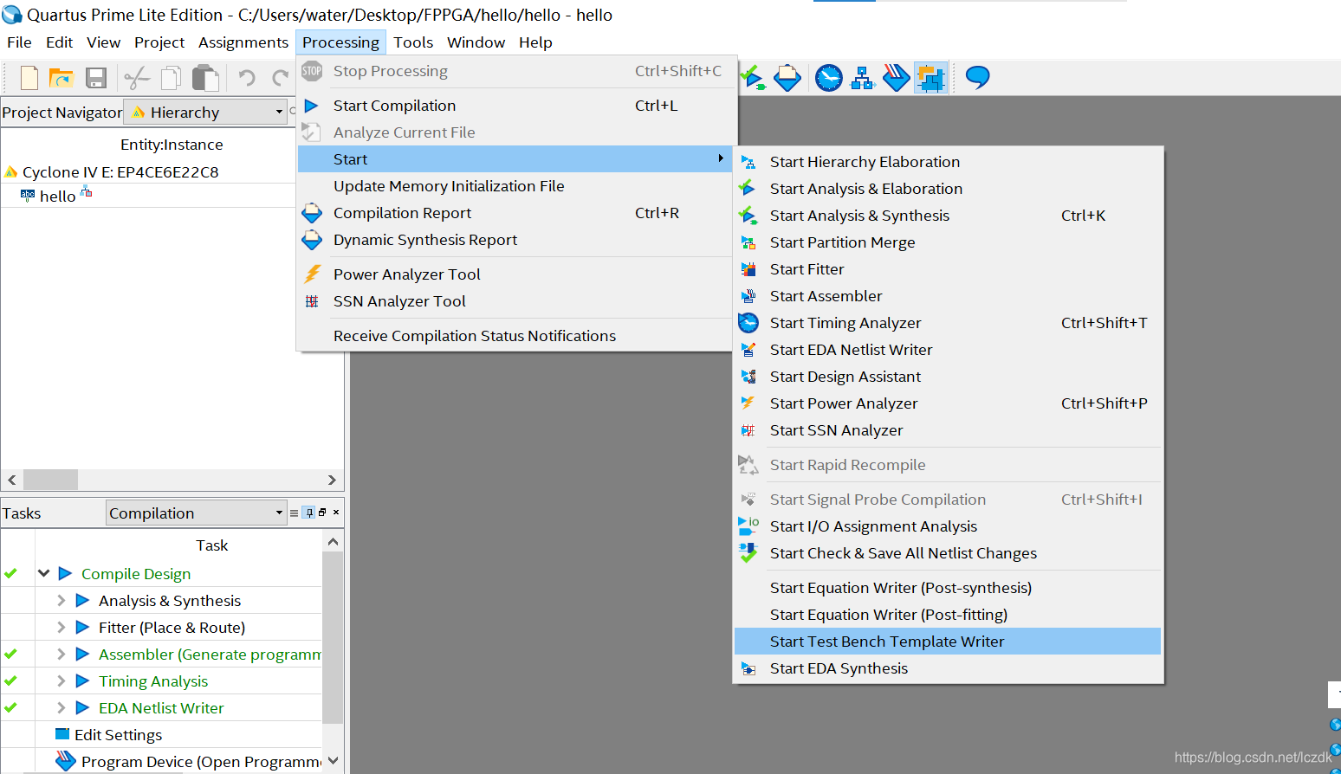Close the Tasks pane
The image size is (1341, 774).
pyautogui.click(x=336, y=513)
